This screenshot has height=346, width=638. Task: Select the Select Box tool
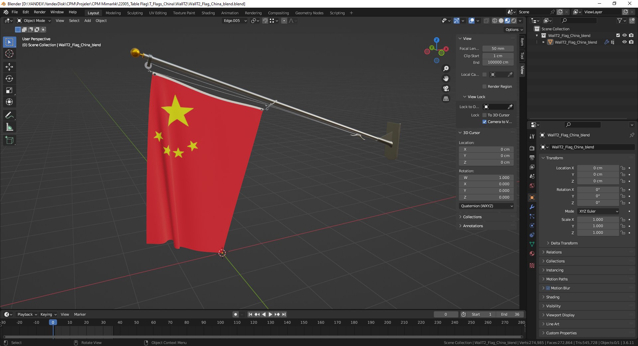[9, 42]
